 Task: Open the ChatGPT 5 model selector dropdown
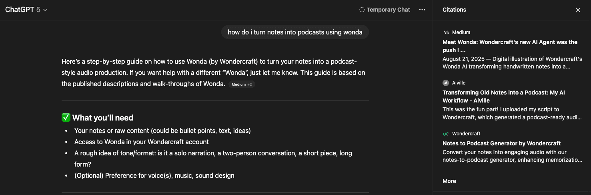(26, 10)
